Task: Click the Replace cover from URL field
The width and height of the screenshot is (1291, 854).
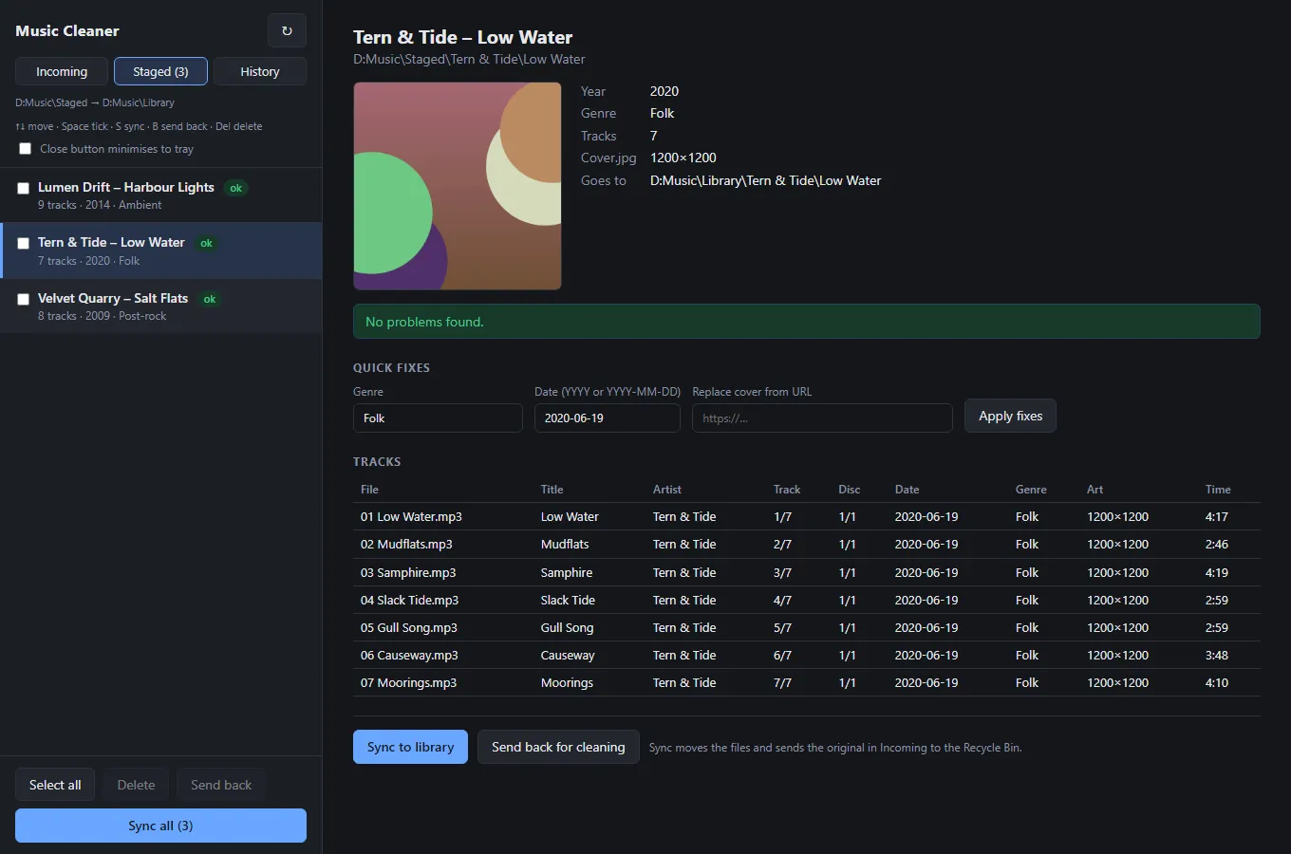Action: coord(822,418)
